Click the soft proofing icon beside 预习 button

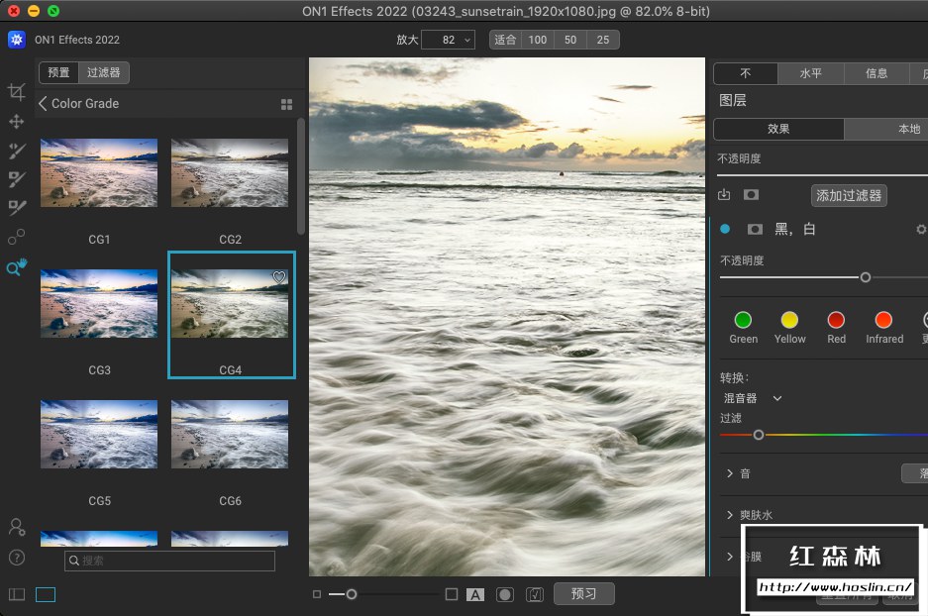[x=535, y=594]
